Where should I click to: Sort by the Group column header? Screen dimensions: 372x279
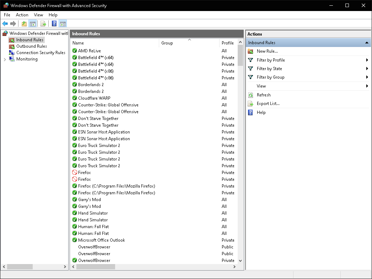[189, 43]
